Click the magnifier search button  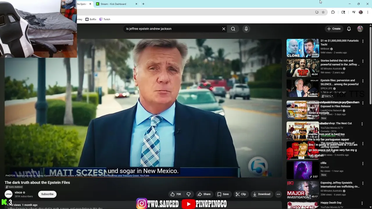click(x=233, y=29)
